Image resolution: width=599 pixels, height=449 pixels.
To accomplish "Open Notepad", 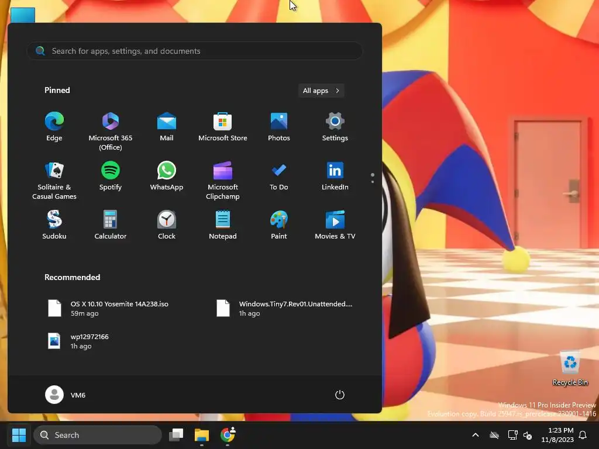I will 223,225.
